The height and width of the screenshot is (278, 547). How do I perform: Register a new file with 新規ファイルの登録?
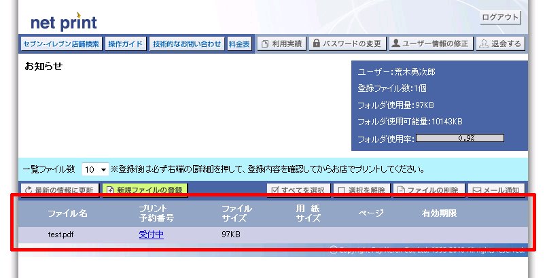(x=145, y=190)
